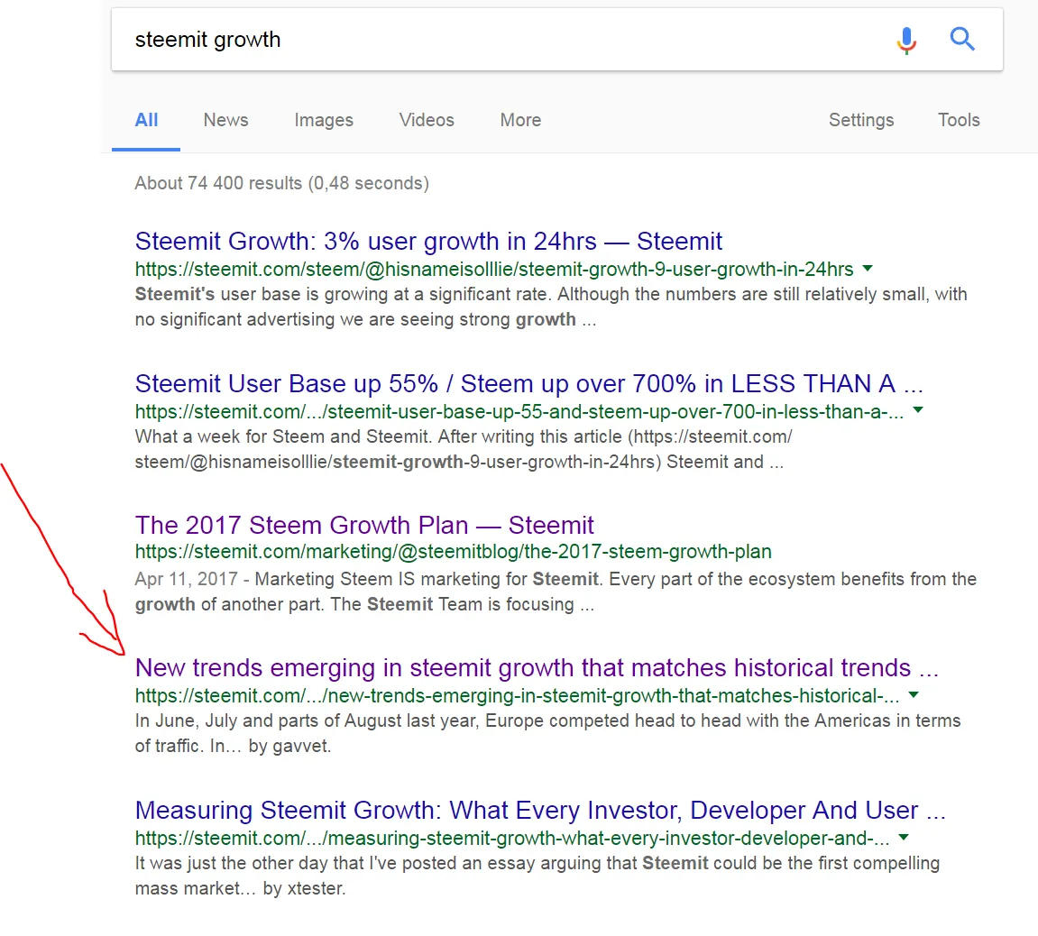This screenshot has height=936, width=1038.
Task: Expand dropdown arrow beside hisnameisolllie 9-user-growth URL
Action: click(x=868, y=269)
